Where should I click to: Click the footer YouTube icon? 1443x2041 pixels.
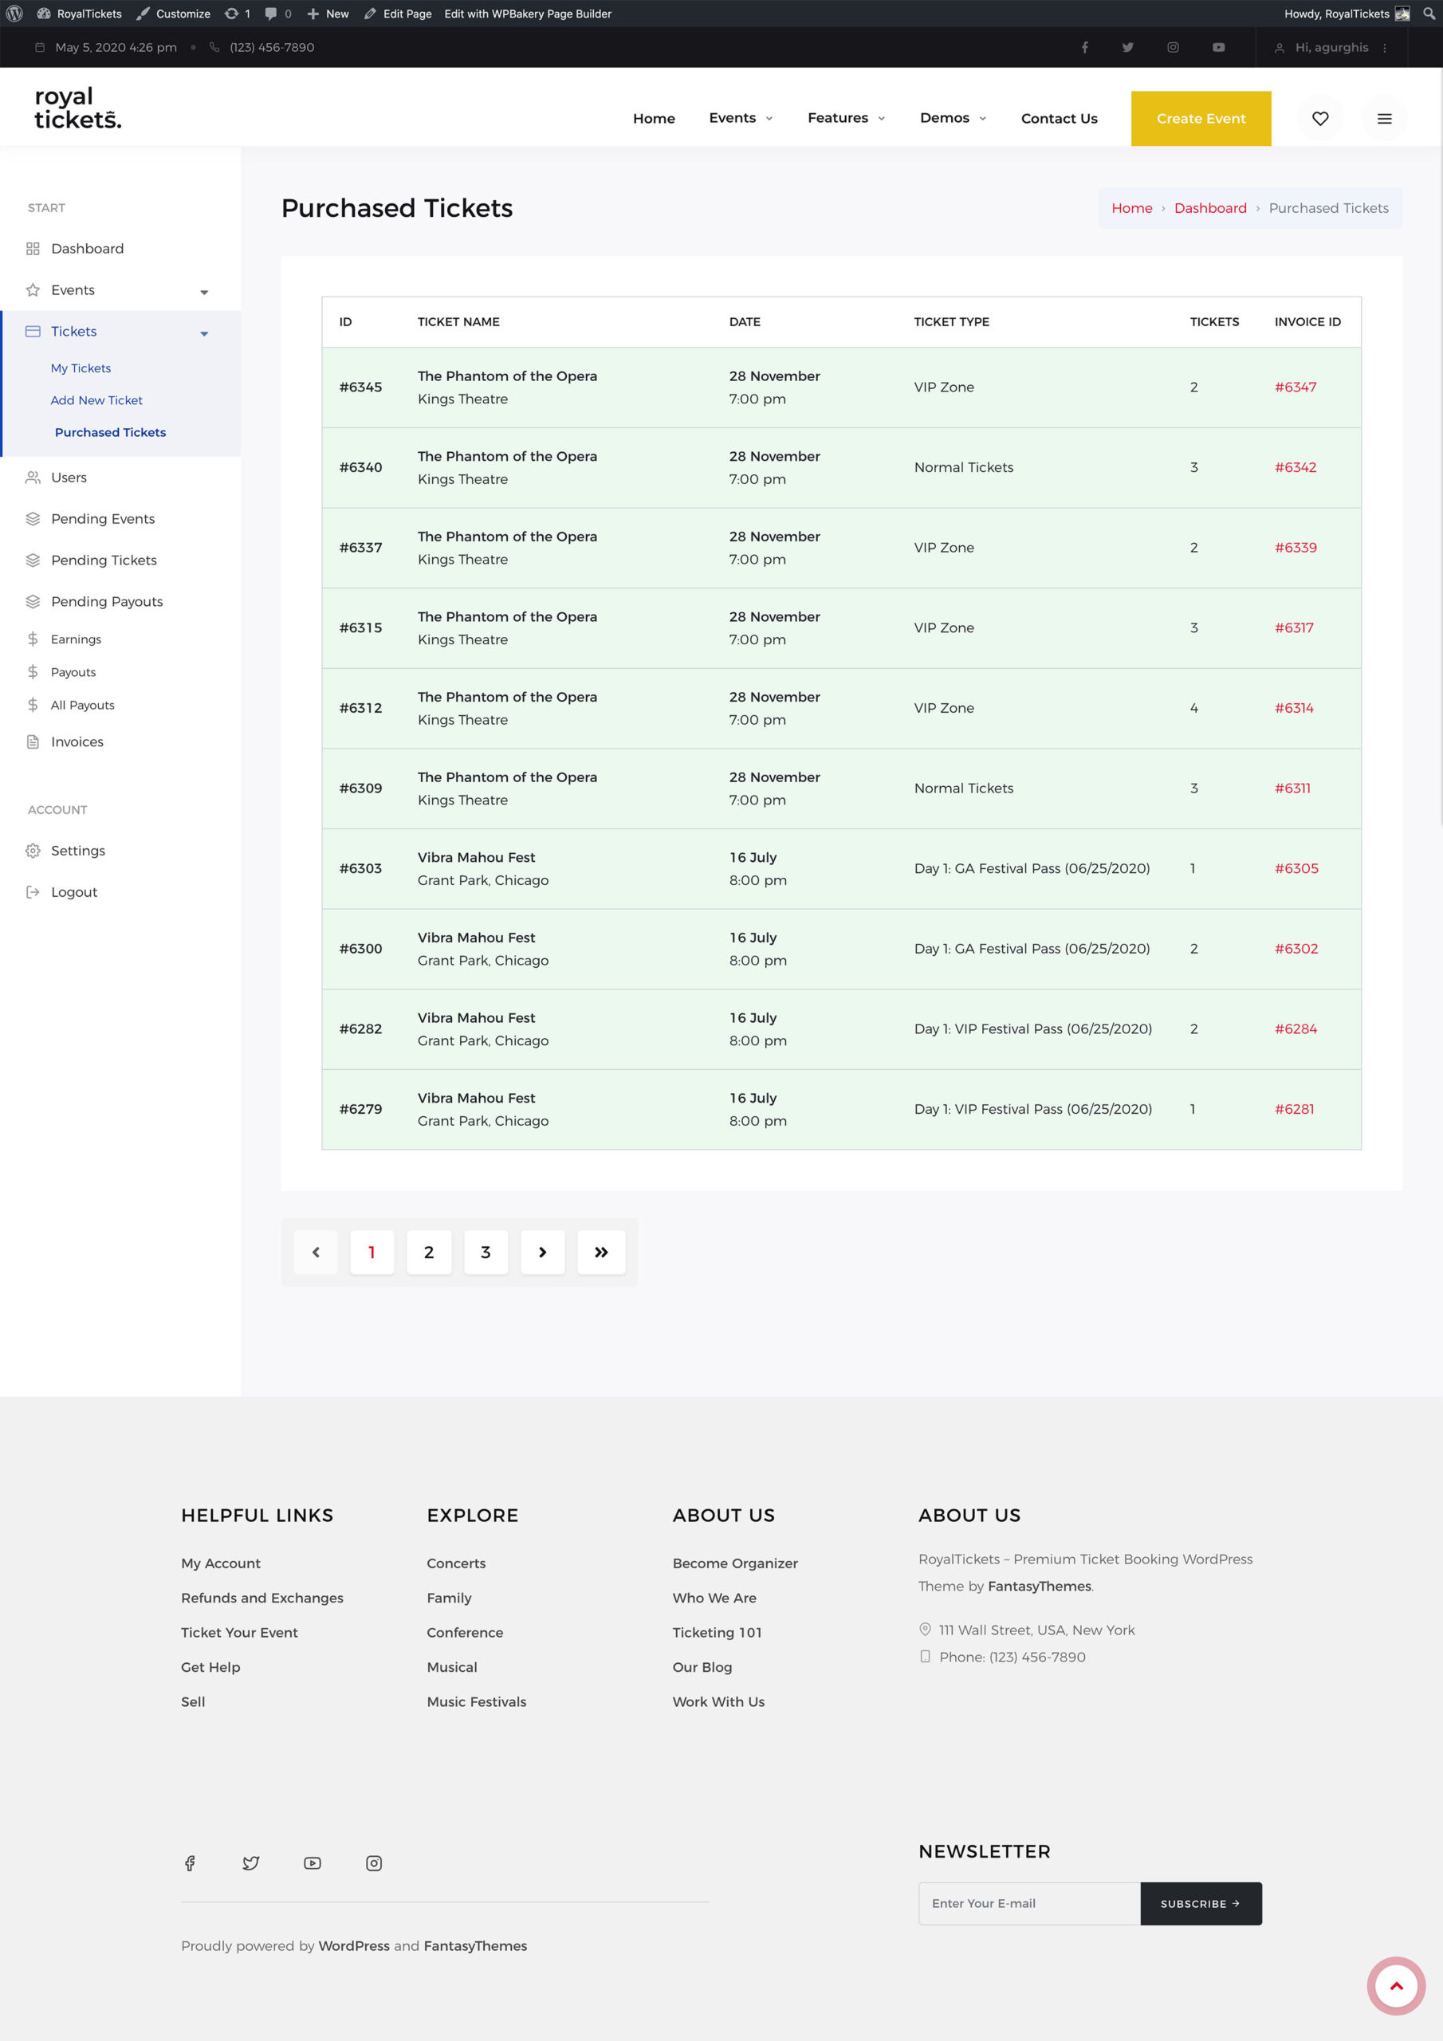coord(312,1863)
